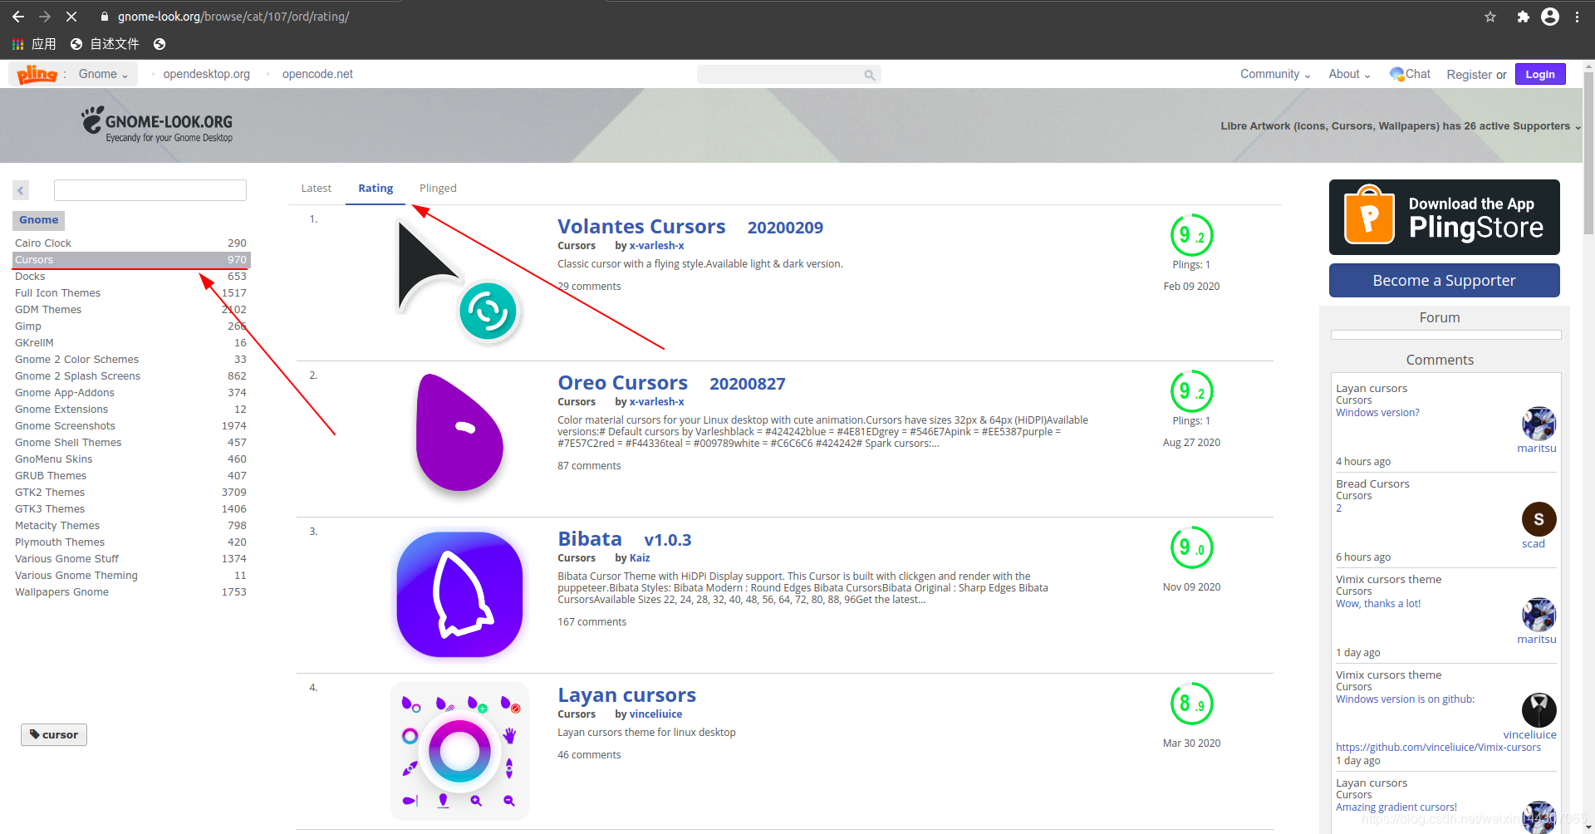The height and width of the screenshot is (834, 1595).
Task: Click the Pling logo
Action: point(37,74)
